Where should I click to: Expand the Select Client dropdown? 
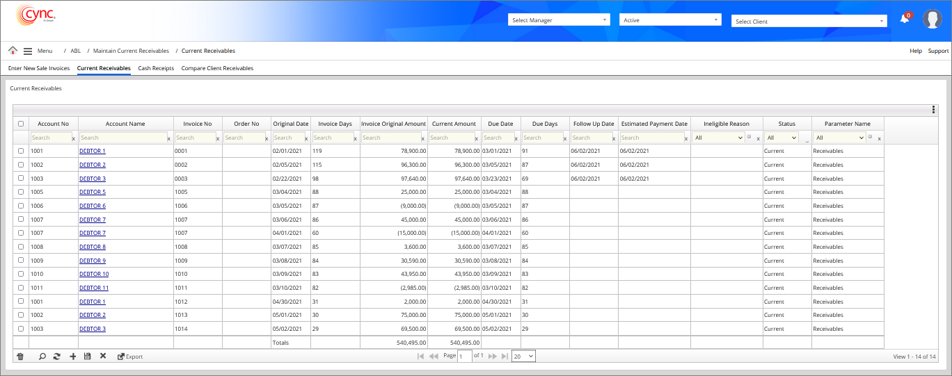tap(809, 22)
